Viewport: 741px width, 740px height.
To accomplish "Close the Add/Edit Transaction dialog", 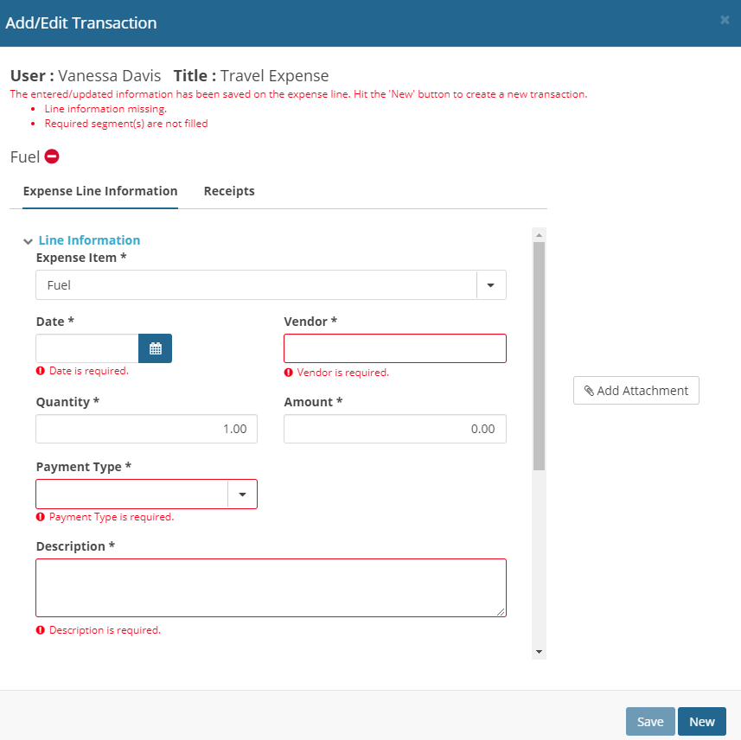I will pos(725,20).
